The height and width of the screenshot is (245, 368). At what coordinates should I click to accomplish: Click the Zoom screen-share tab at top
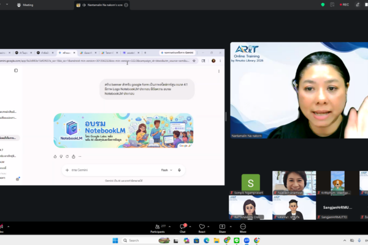pos(102,5)
